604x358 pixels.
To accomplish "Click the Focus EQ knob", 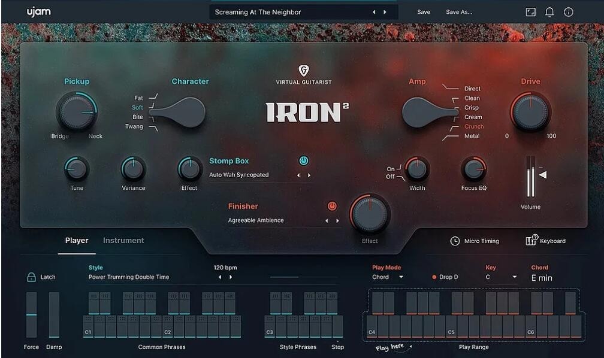I will (474, 169).
